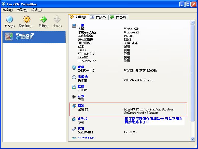Switch to the Details (細節) tab
198x149 pixels.
pyautogui.click(x=79, y=17)
